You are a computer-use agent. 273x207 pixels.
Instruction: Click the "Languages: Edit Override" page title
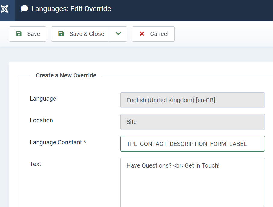point(71,9)
